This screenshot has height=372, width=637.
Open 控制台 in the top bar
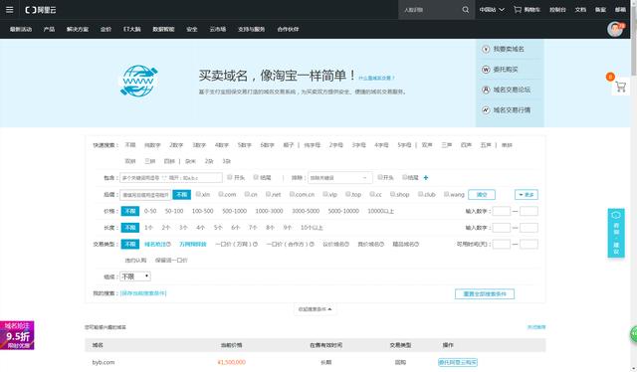pos(557,9)
